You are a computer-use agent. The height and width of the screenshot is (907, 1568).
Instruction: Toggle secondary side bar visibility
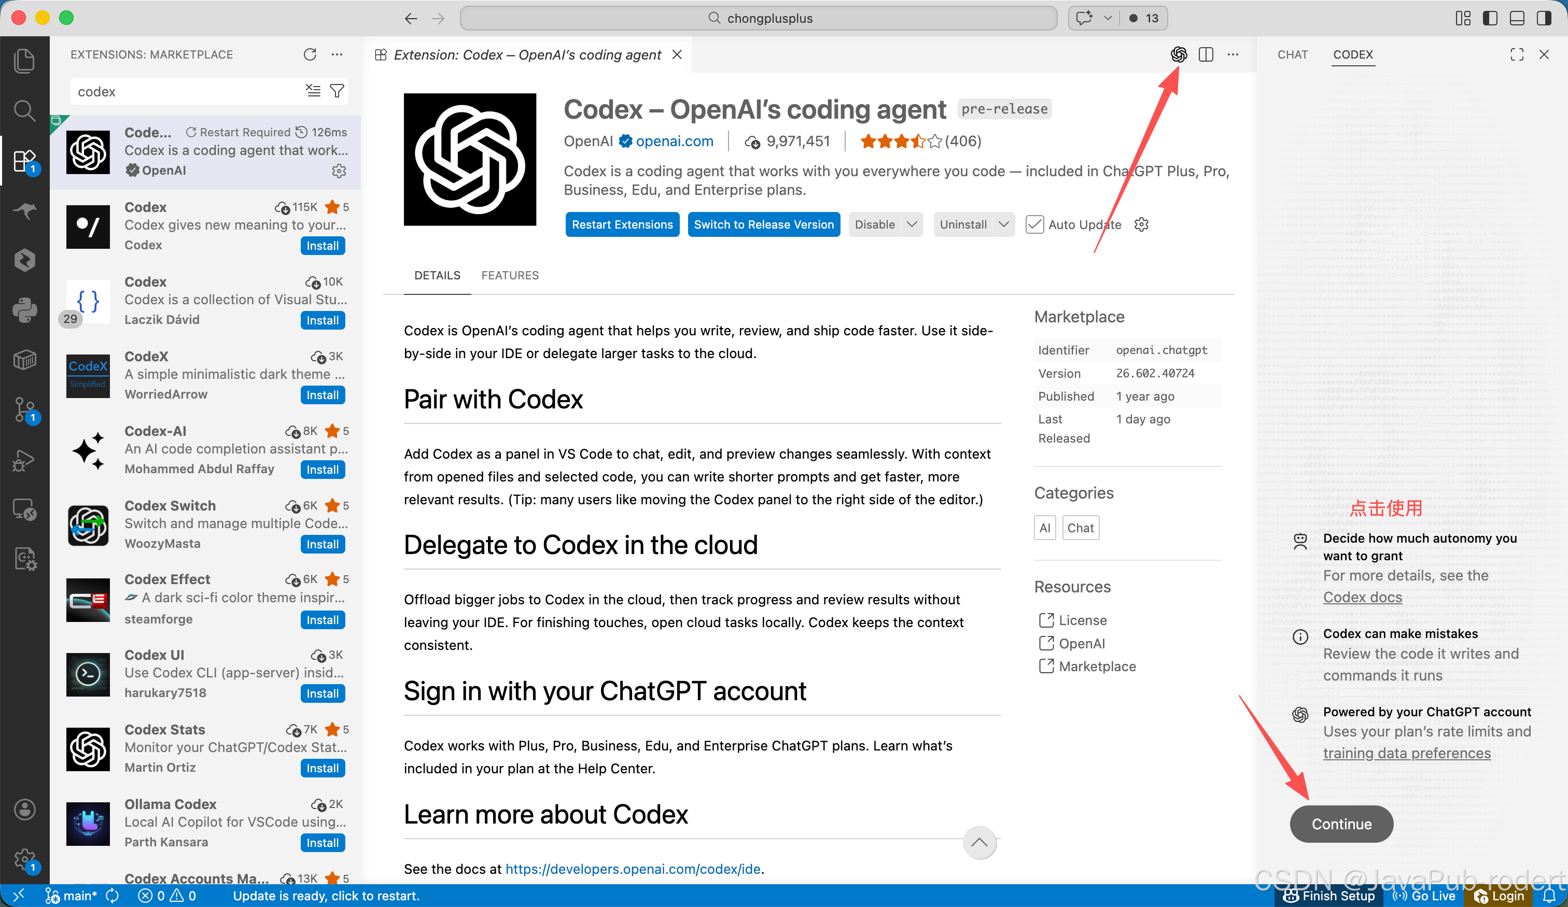(x=1544, y=18)
